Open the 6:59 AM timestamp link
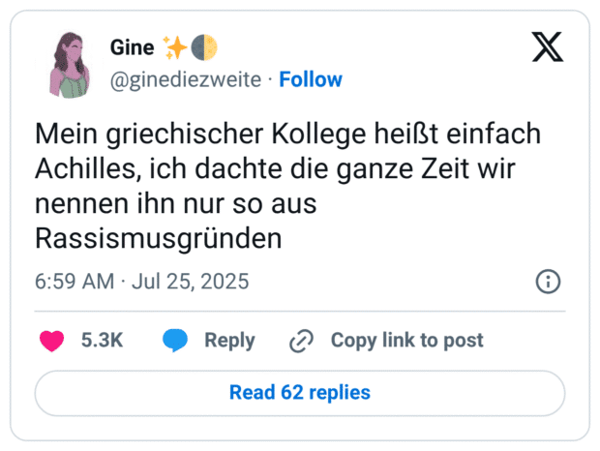Image resolution: width=600 pixels, height=451 pixels. coord(73,282)
